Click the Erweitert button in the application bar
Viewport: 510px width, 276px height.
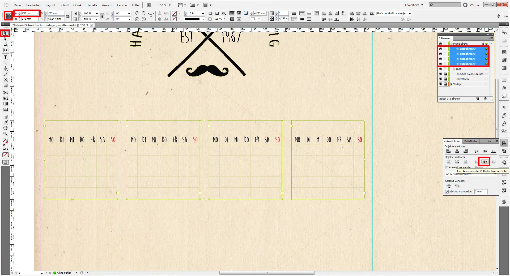(x=411, y=5)
